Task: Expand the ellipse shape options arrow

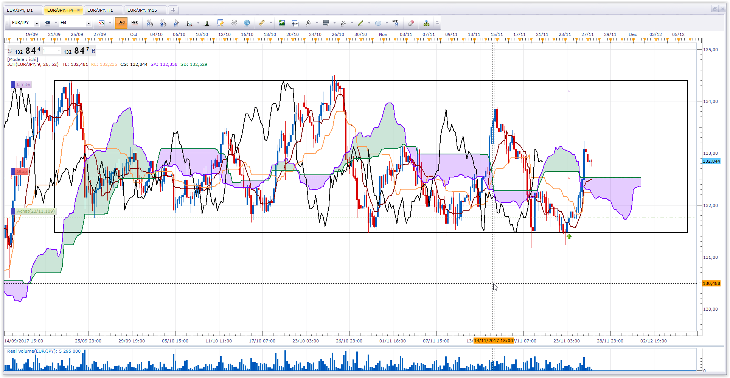Action: click(387, 23)
